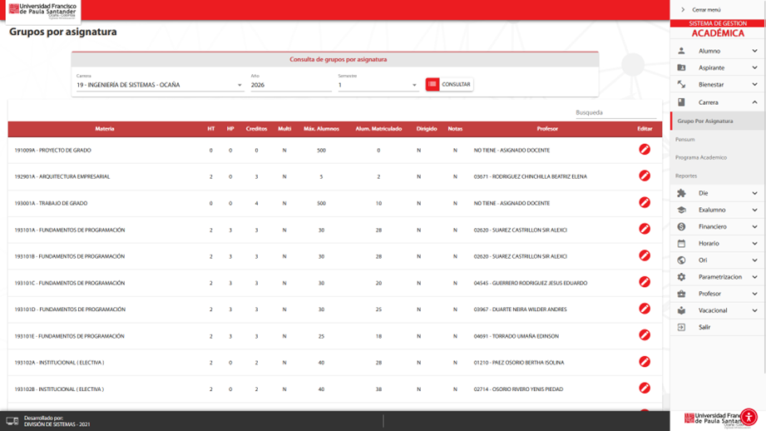The width and height of the screenshot is (766, 431).
Task: Click edit icon for Proyecto de Grado row
Action: click(x=644, y=150)
